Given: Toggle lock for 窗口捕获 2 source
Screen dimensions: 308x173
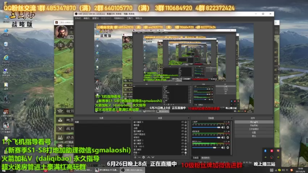Looking at the screenshot, I should pos(186,143).
